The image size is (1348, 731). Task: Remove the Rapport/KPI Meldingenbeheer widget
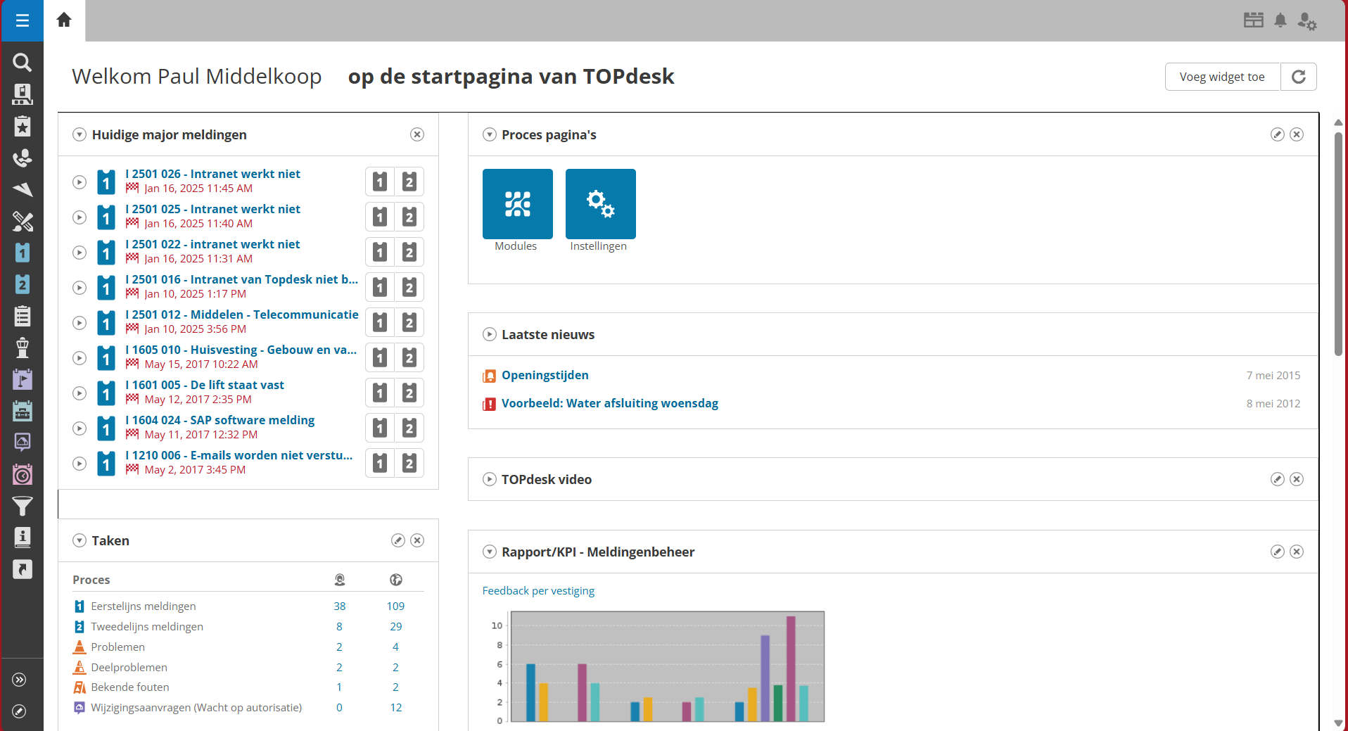pyautogui.click(x=1297, y=552)
